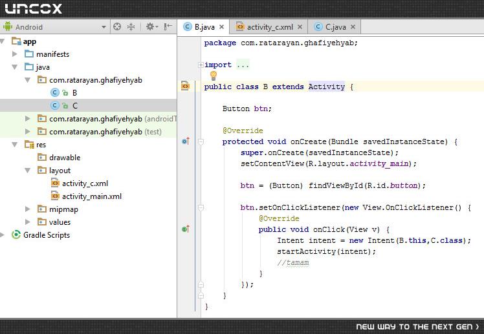The width and height of the screenshot is (484, 334).
Task: Expand the folded import block
Action: (201, 65)
